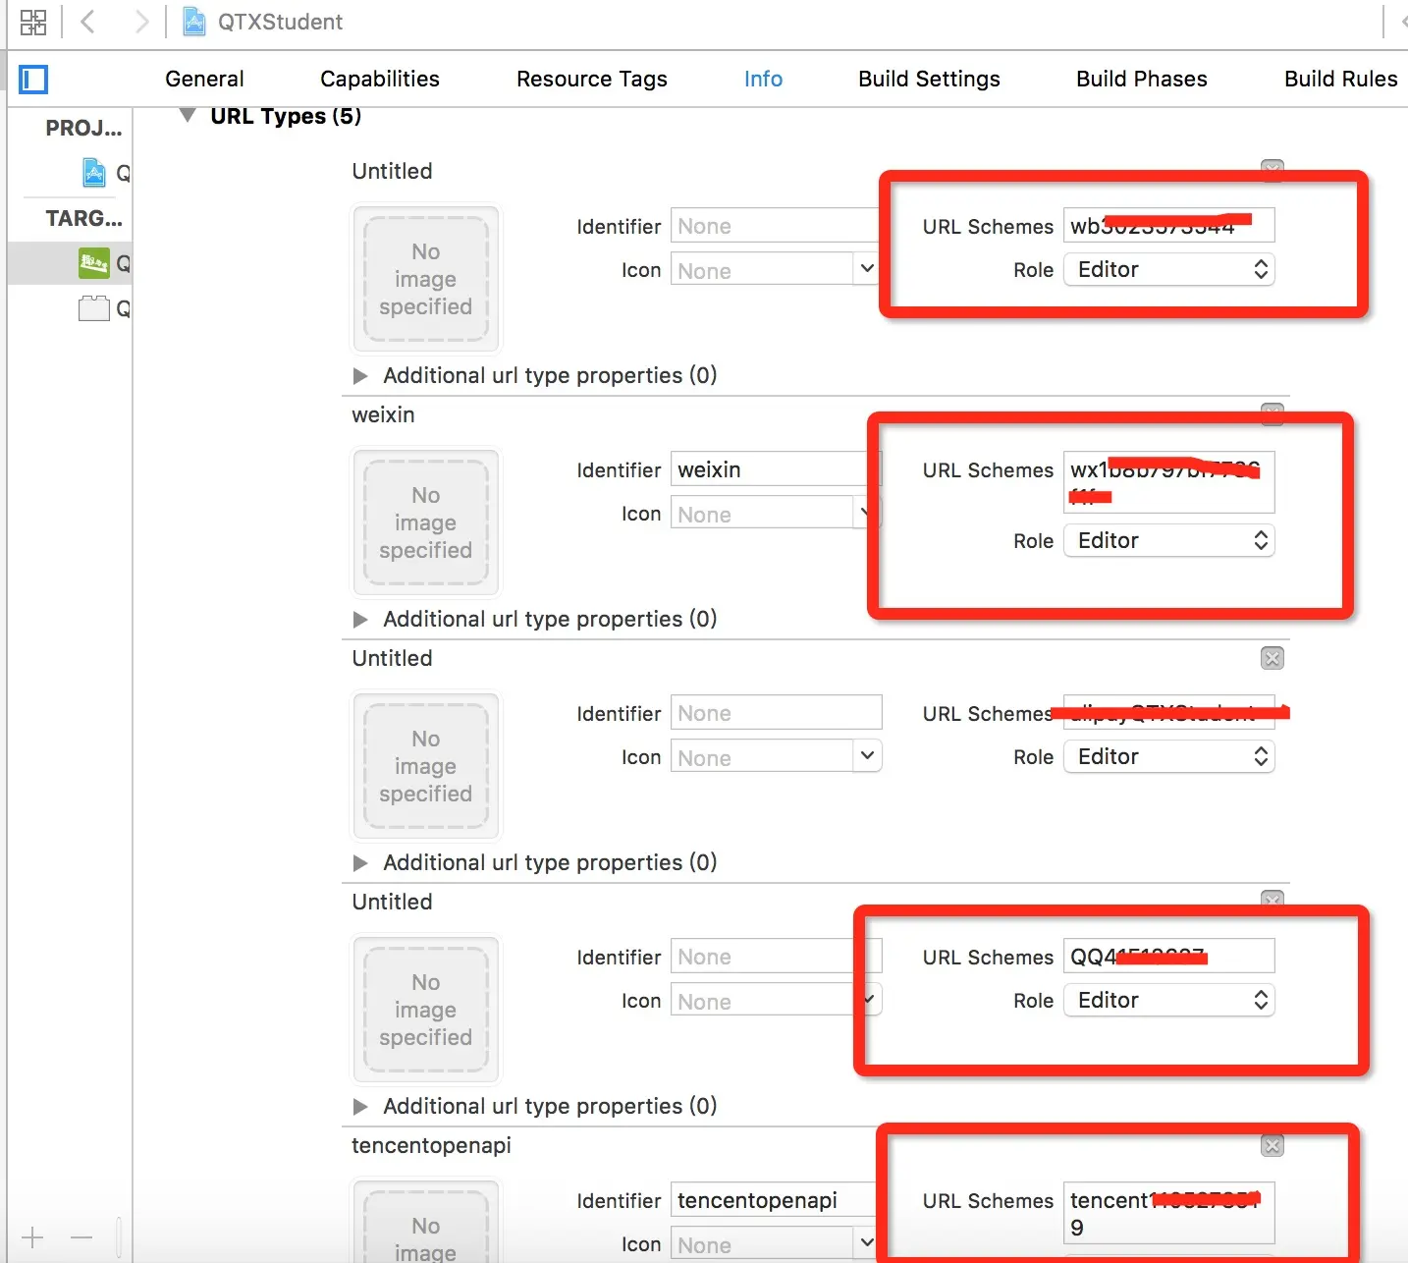Click the image well beside the alipay URL scheme
Image resolution: width=1408 pixels, height=1263 pixels.
click(426, 766)
